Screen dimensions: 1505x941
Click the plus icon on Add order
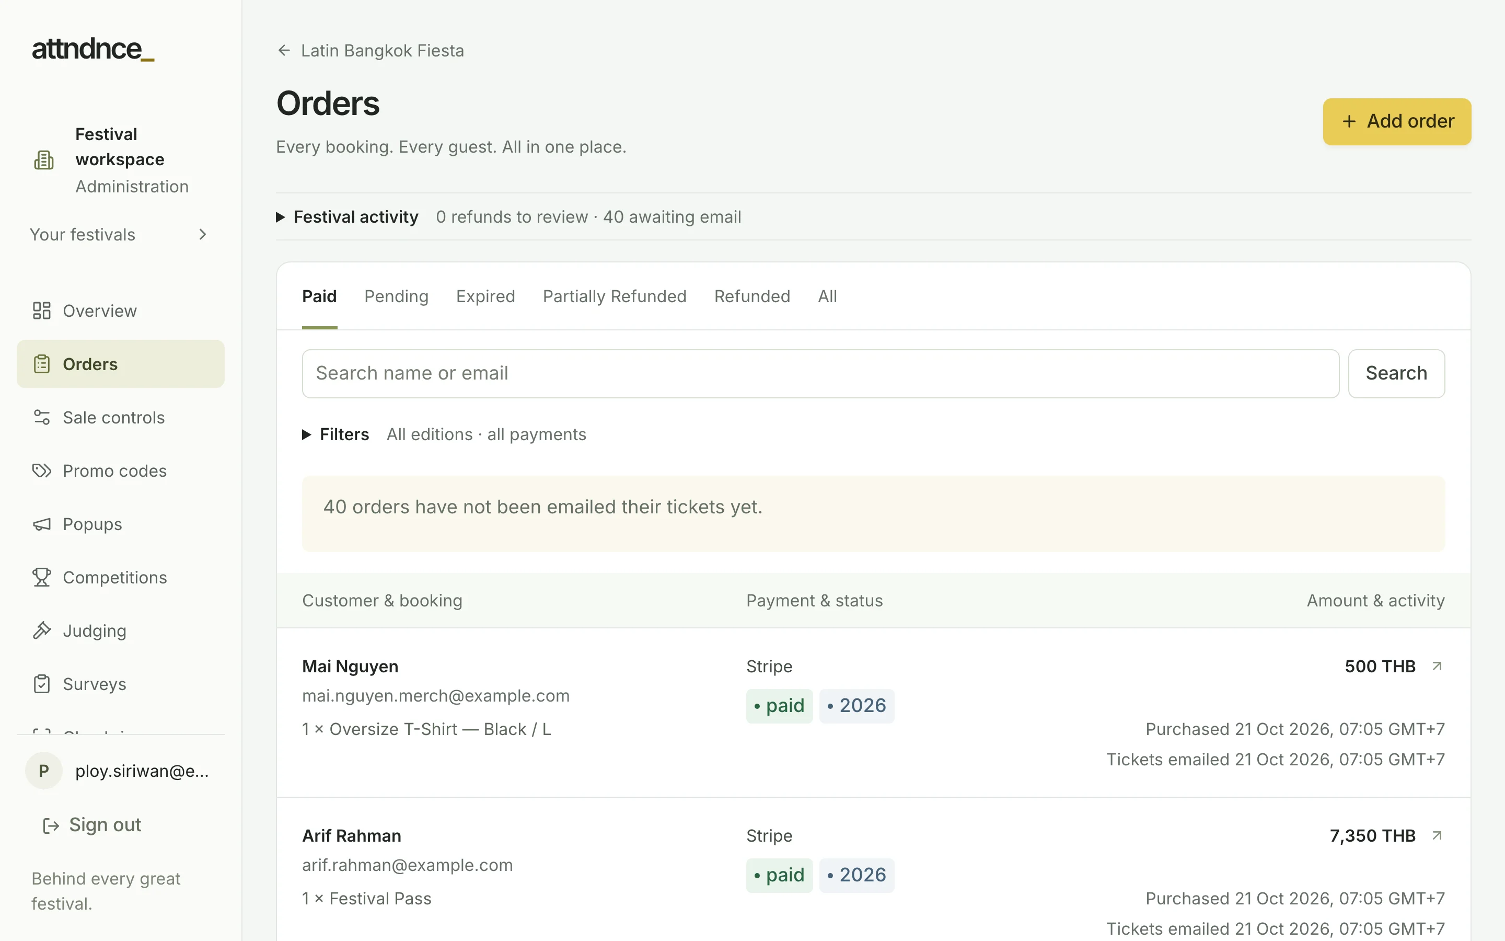pyautogui.click(x=1349, y=121)
